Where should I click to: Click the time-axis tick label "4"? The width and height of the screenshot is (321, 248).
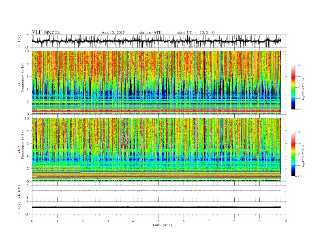[133, 221]
